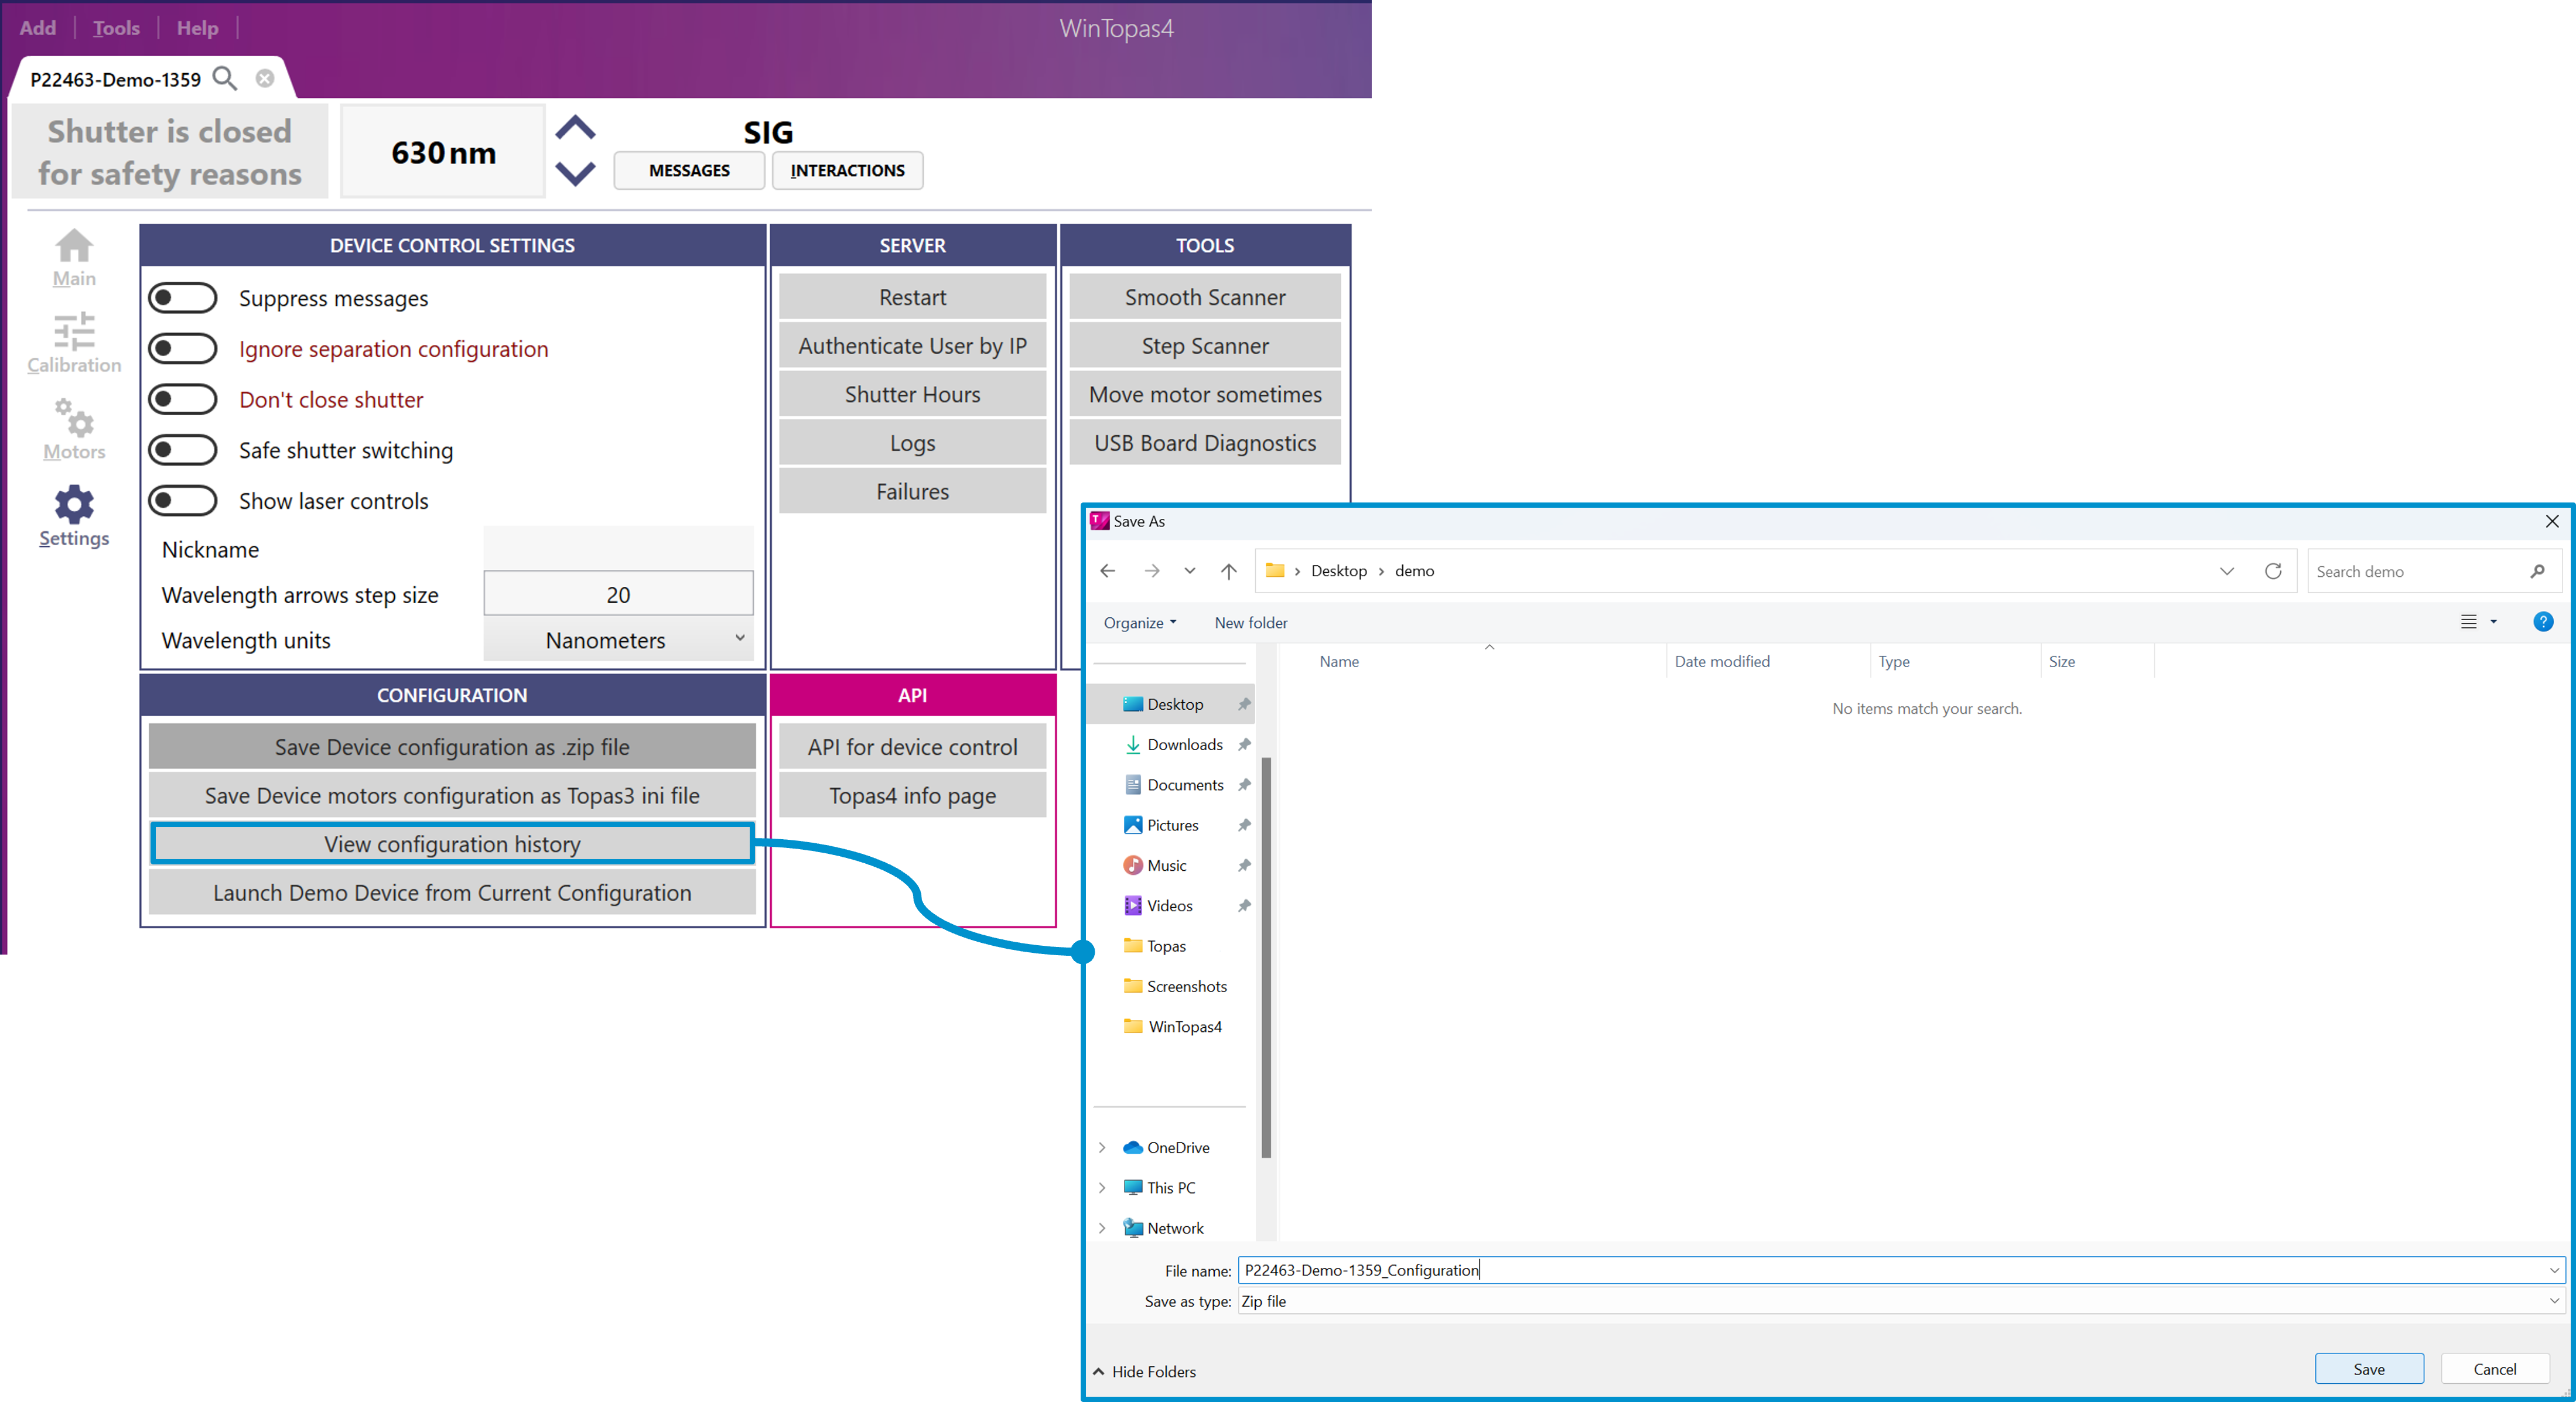Image resolution: width=2576 pixels, height=1402 pixels.
Task: Click the MESSAGES button
Action: point(689,170)
